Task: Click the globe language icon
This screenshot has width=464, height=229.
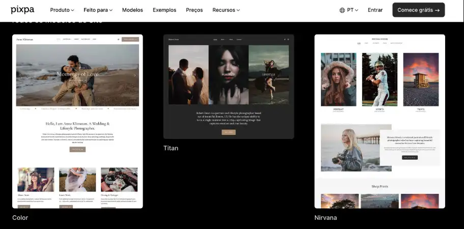Action: coord(342,10)
